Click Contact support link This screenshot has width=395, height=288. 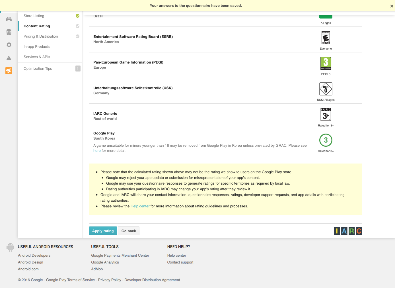(180, 262)
